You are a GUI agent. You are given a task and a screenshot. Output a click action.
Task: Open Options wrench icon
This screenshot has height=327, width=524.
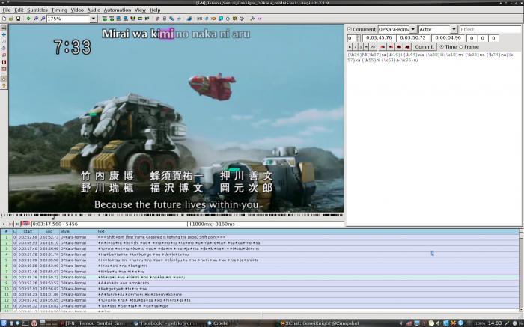tap(252, 19)
